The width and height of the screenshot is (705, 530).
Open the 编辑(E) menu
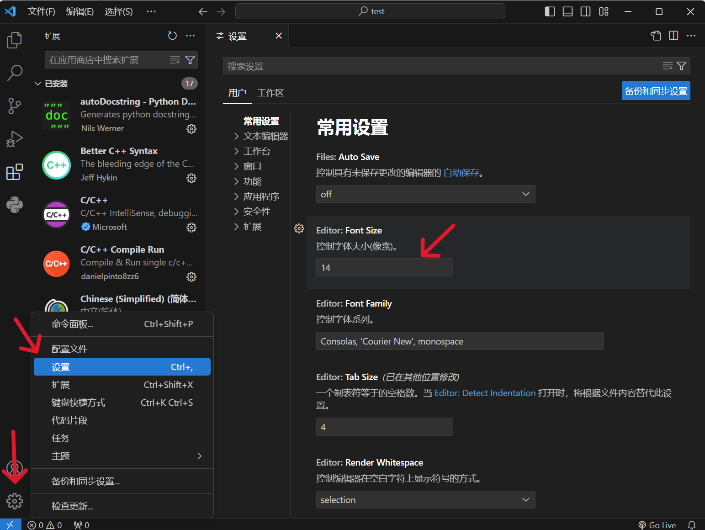click(80, 11)
